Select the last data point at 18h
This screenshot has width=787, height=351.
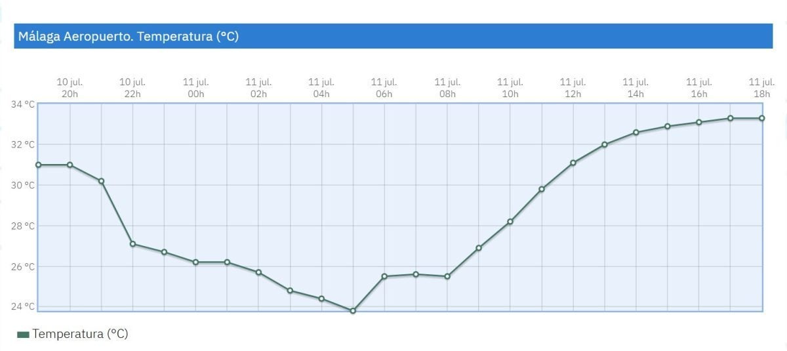[762, 118]
